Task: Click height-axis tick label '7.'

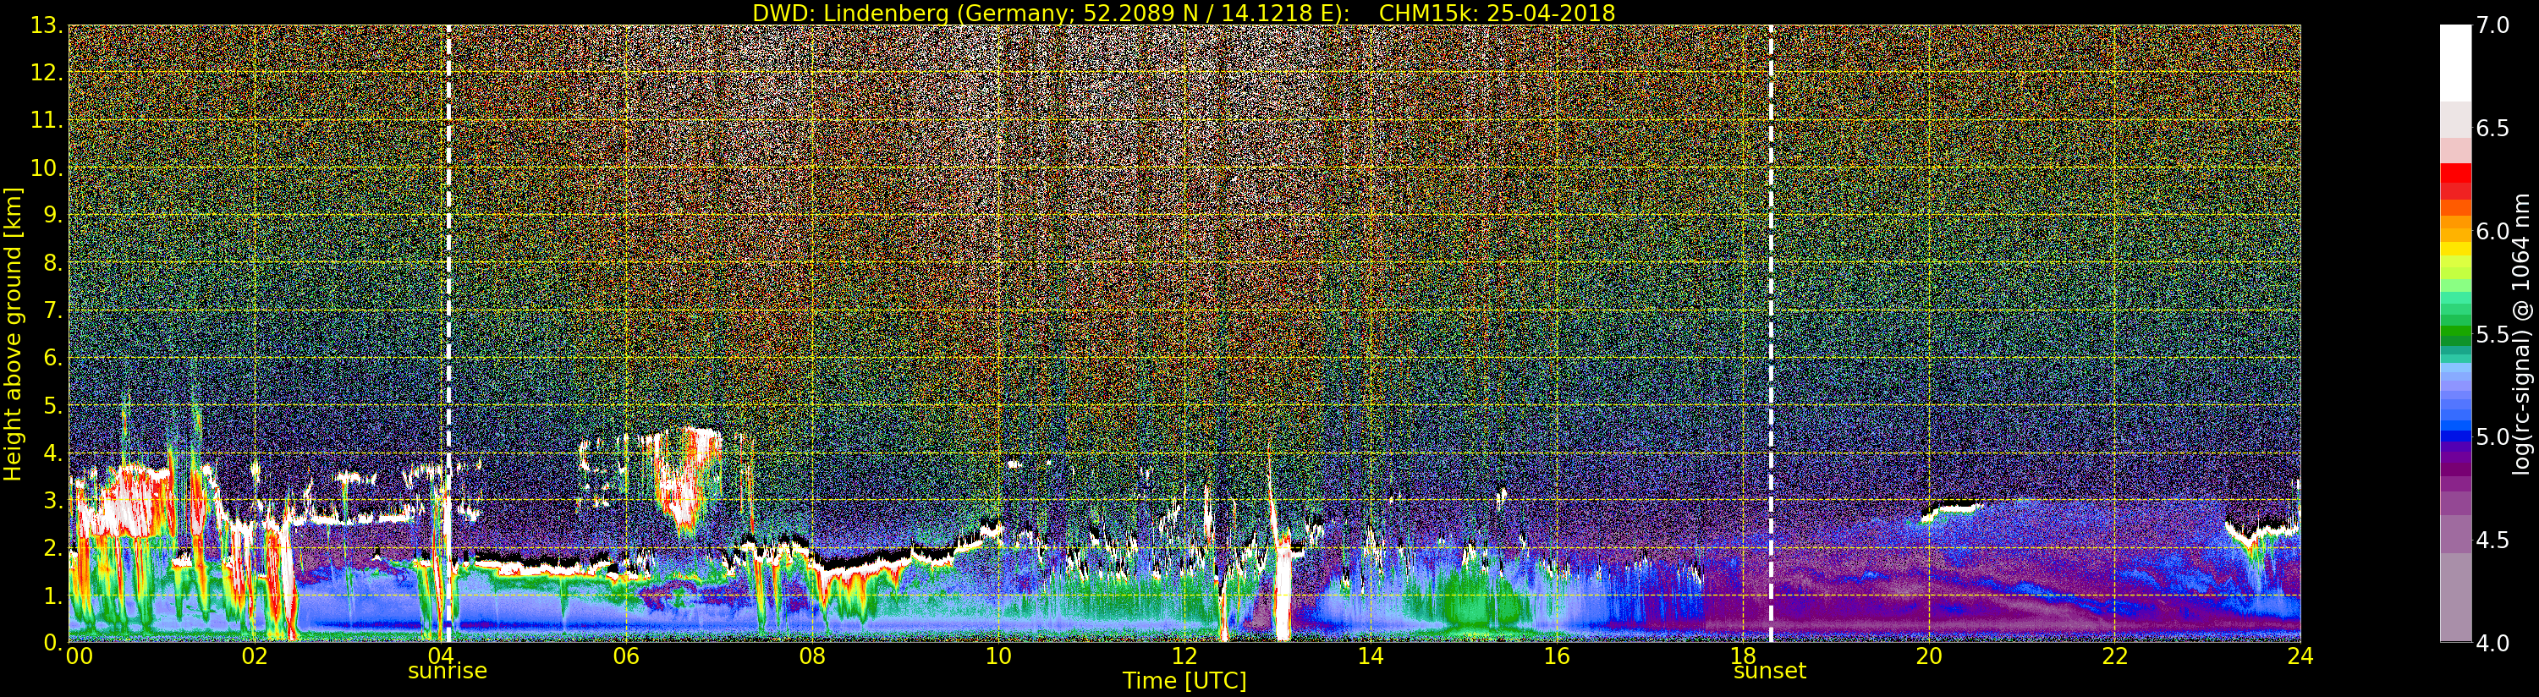Action: click(x=52, y=310)
